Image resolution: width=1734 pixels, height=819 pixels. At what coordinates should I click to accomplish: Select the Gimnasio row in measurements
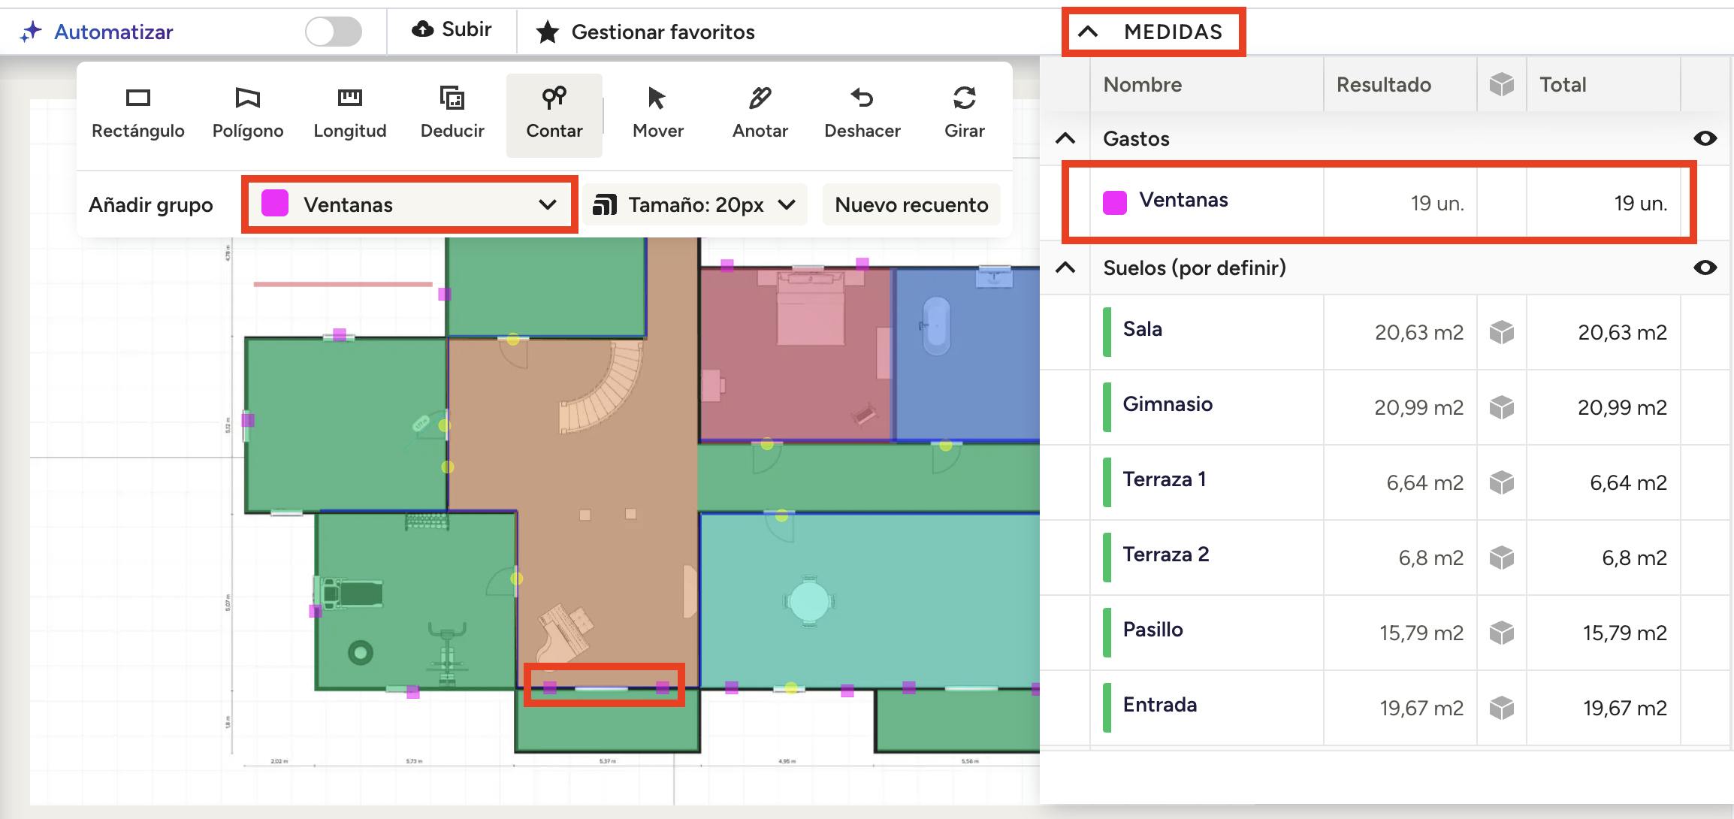1168,405
